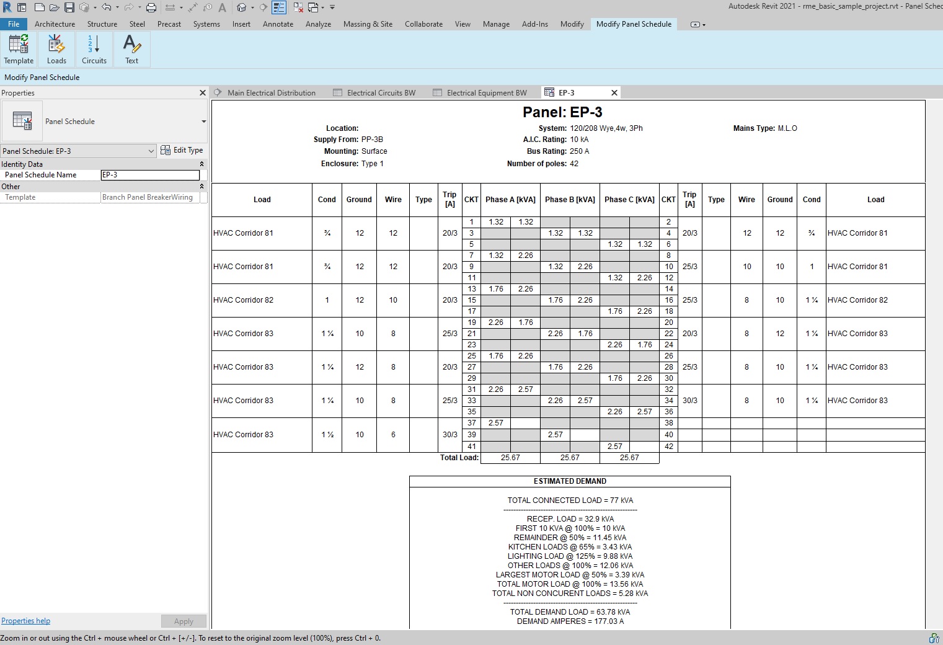Click the Edit Type button

point(182,150)
